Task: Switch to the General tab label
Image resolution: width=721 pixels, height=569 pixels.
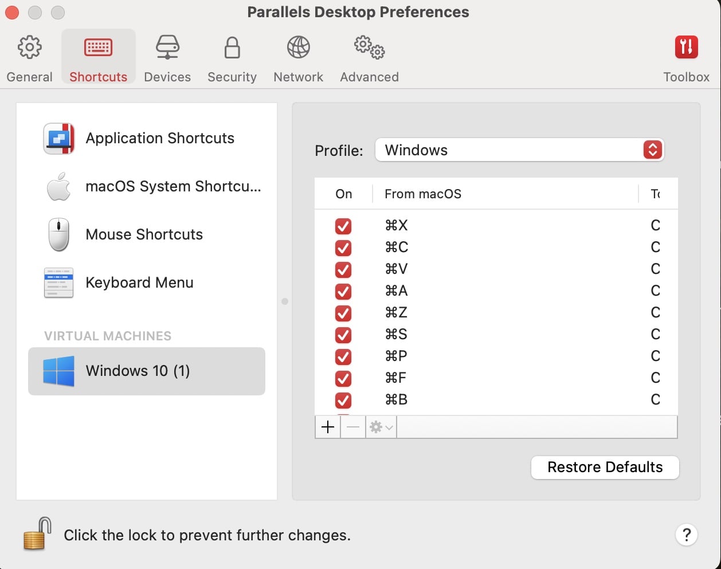Action: pos(30,77)
